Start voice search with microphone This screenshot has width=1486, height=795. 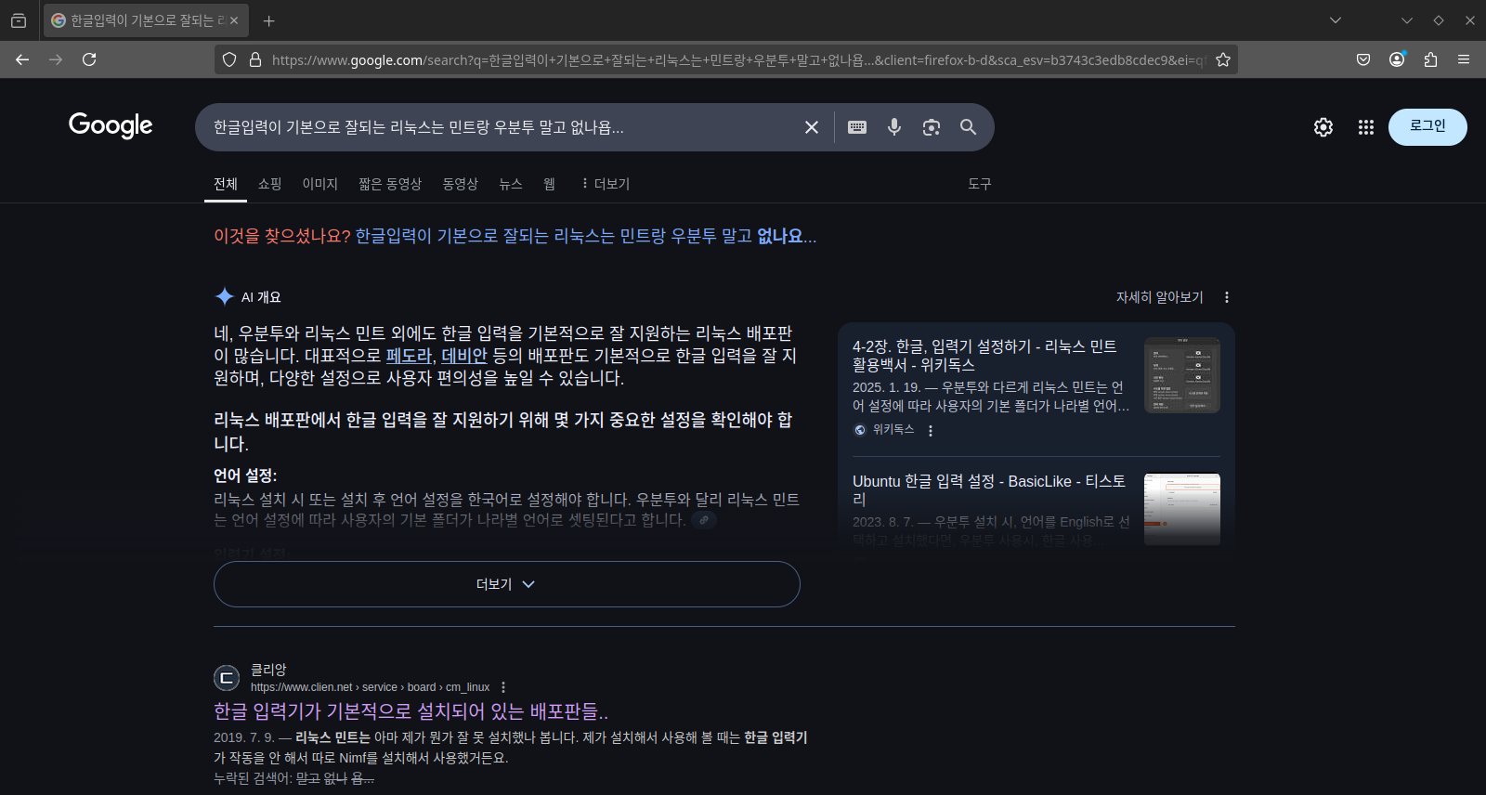[x=894, y=127]
